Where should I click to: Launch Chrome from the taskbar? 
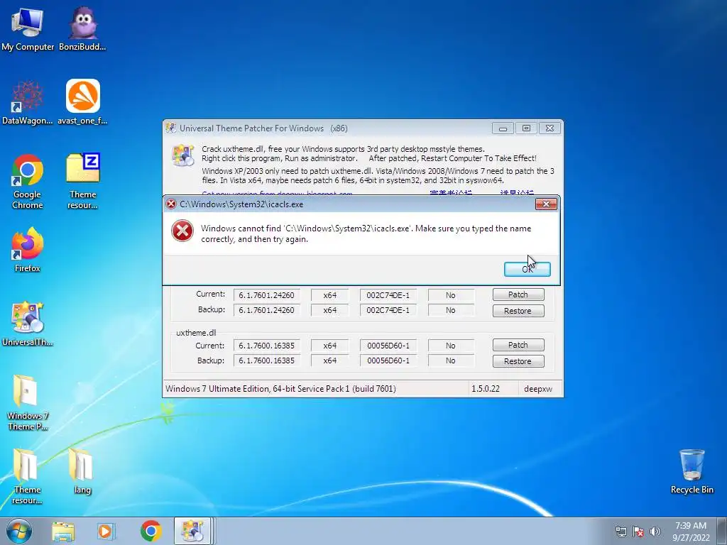coord(151,531)
